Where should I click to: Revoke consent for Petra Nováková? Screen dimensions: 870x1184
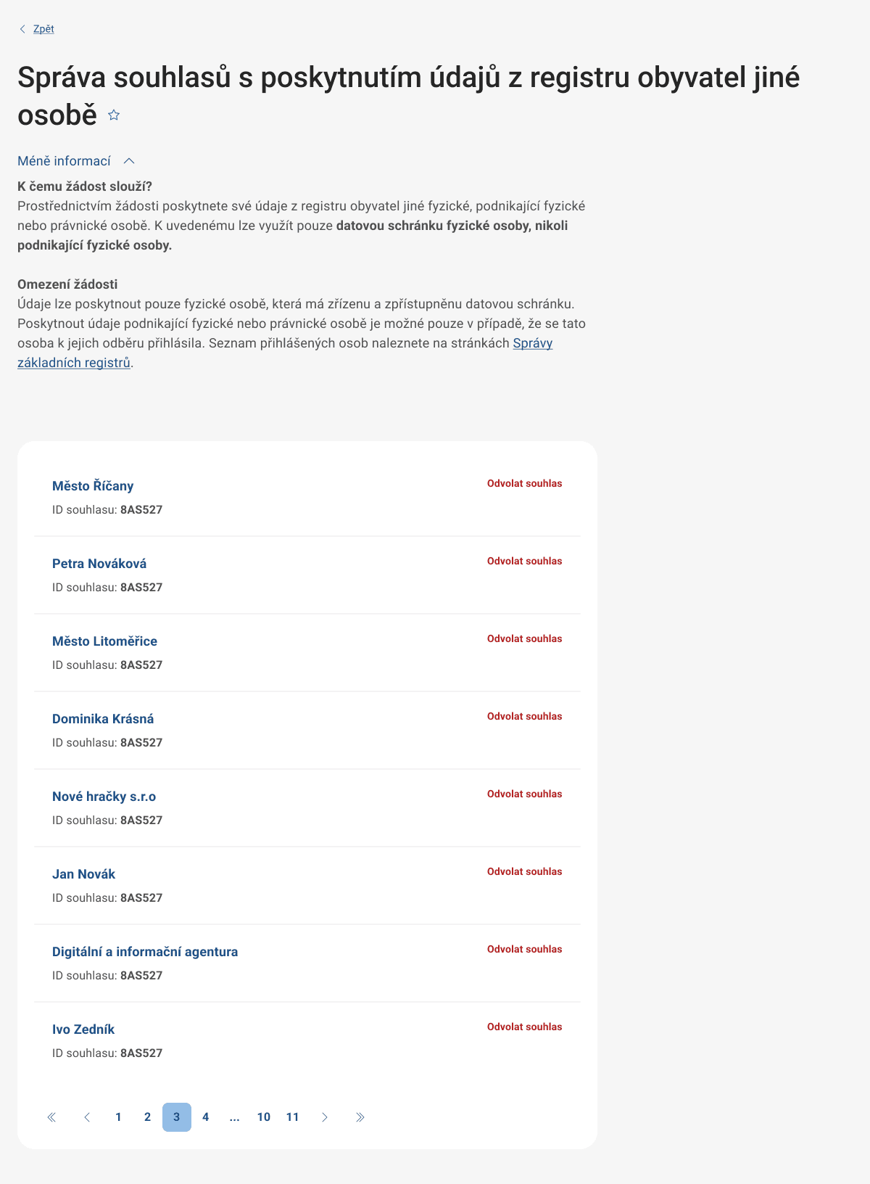coord(524,562)
